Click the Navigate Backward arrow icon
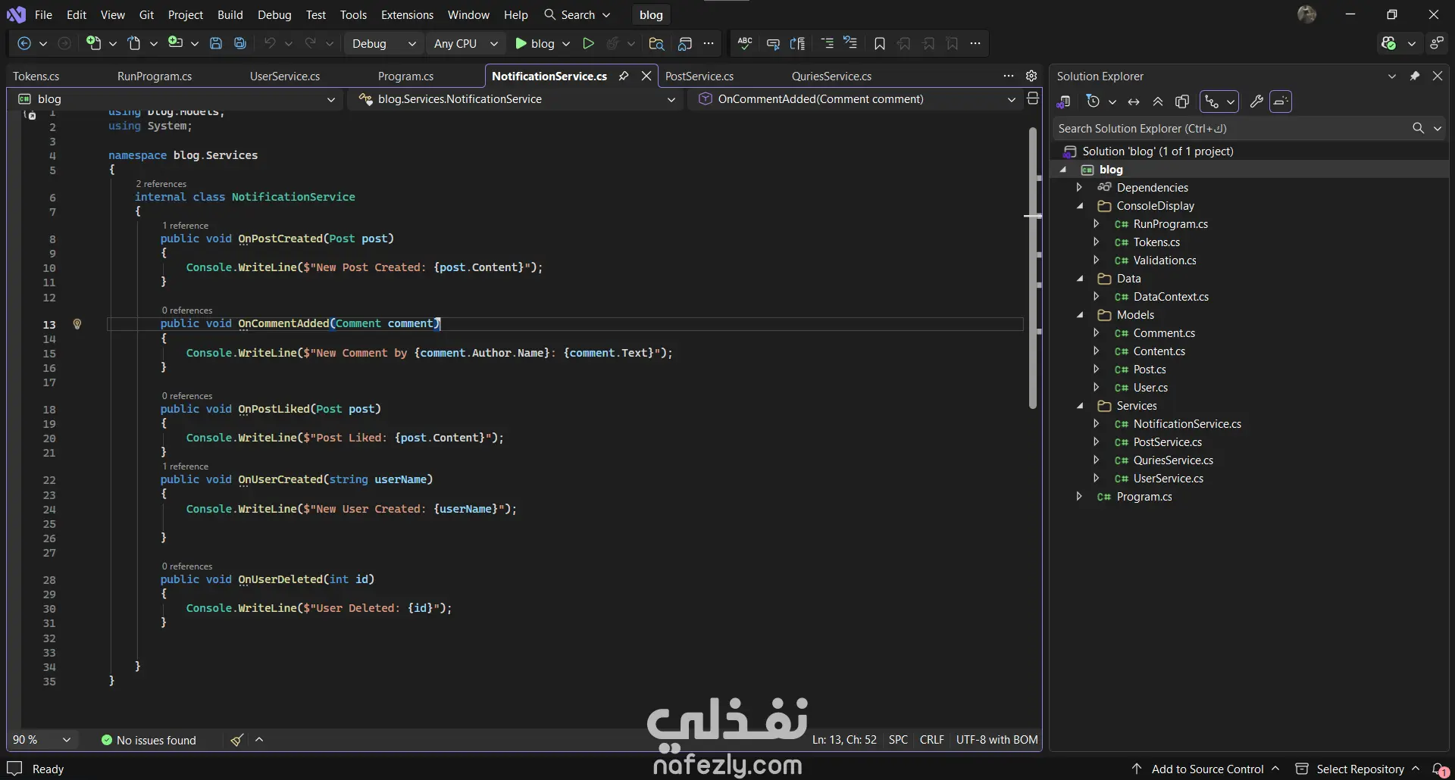1455x780 pixels. point(24,44)
